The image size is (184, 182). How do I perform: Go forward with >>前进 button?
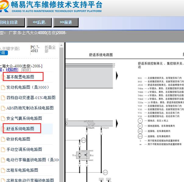66,22
